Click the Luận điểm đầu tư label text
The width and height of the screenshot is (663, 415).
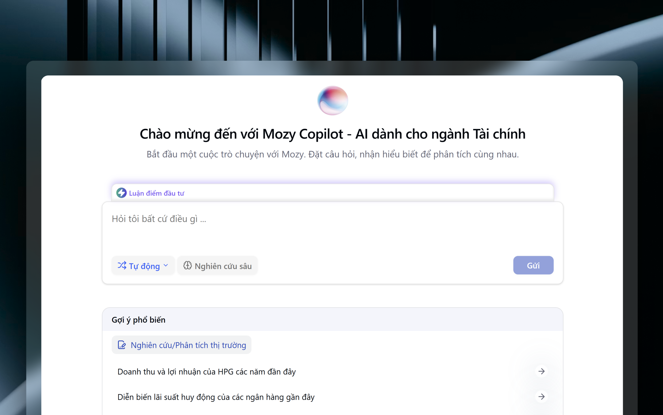[x=157, y=193]
